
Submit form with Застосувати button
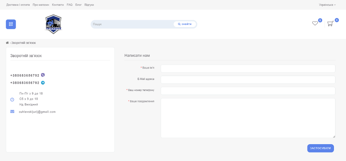click(x=320, y=148)
